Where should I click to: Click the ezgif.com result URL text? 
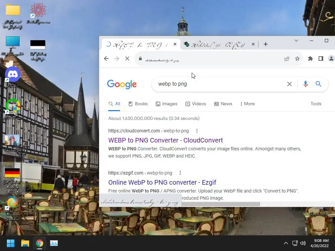tap(140, 173)
